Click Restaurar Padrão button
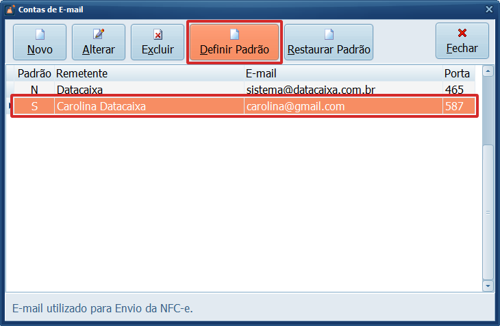Screen dimensions: 500x326 (x=329, y=42)
